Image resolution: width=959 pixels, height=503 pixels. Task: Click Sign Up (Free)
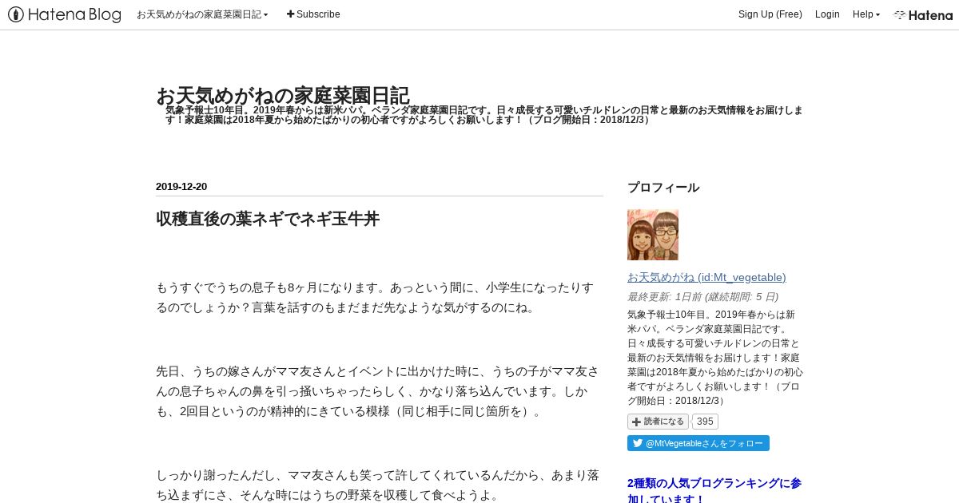[770, 14]
